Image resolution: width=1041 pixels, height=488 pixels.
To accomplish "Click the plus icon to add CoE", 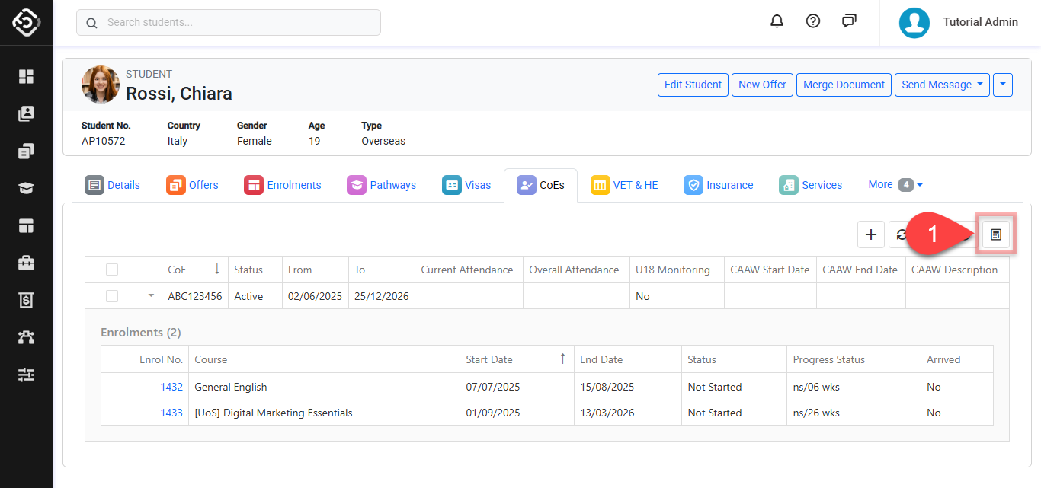I will pos(871,235).
